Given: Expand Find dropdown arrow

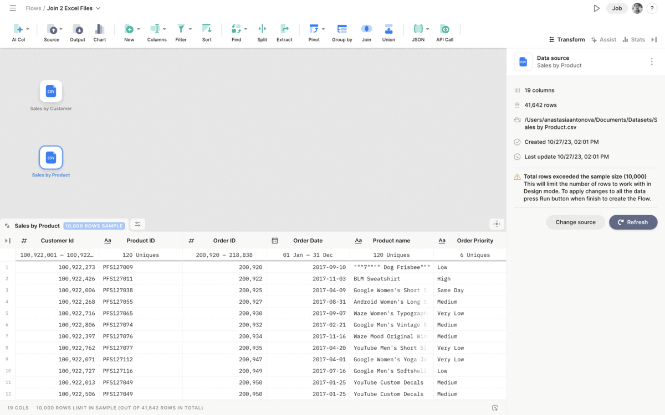Looking at the screenshot, I should [245, 29].
